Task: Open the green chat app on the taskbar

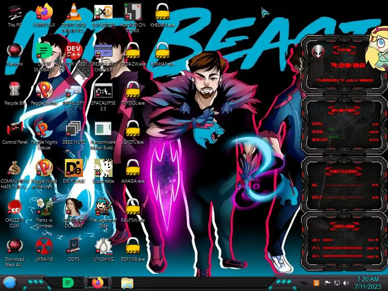Action: 68,283
